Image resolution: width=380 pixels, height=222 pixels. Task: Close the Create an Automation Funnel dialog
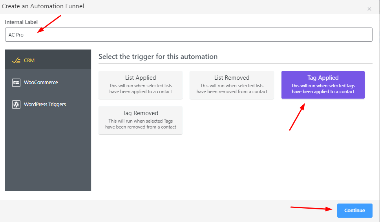[x=369, y=9]
